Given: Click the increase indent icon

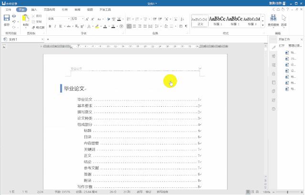Looking at the screenshot, I should click(160, 19).
